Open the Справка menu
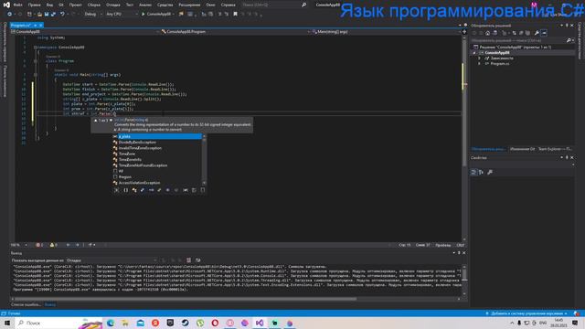The height and width of the screenshot is (329, 585). pos(228,5)
